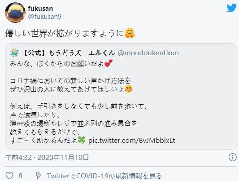This screenshot has height=181, width=239.
Task: Open fukusan's profile avatar
Action: (x=15, y=13)
